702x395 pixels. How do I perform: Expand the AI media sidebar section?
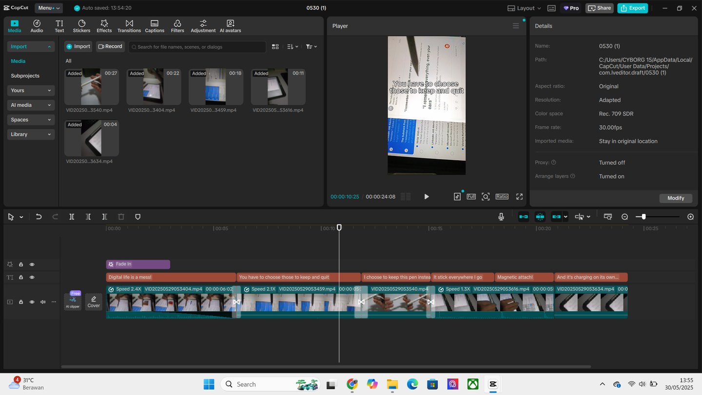pyautogui.click(x=31, y=105)
